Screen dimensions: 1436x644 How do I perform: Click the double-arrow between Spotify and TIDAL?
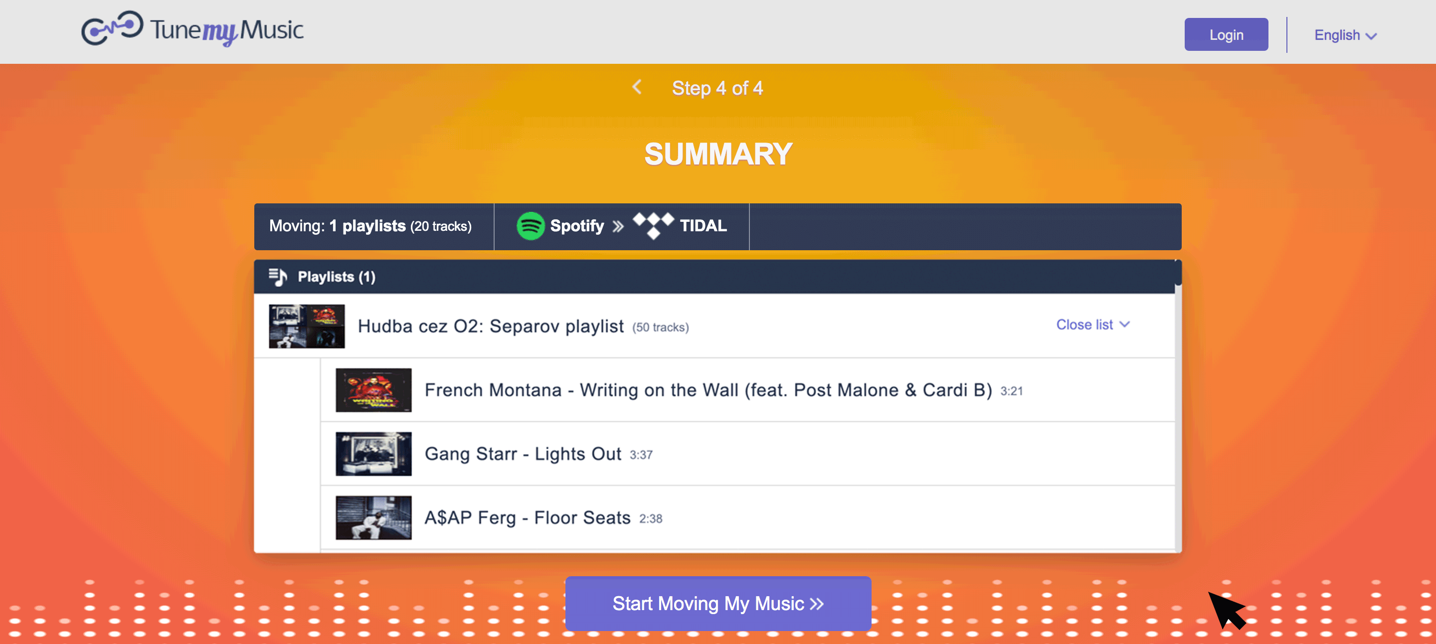click(618, 227)
